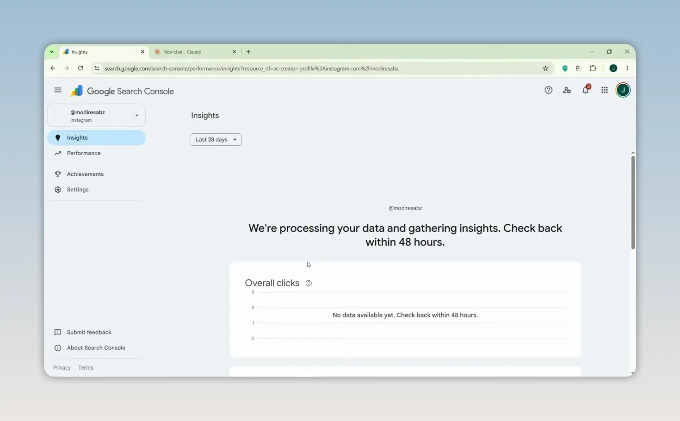Click the Submit feedback icon
This screenshot has width=680, height=421.
(58, 332)
